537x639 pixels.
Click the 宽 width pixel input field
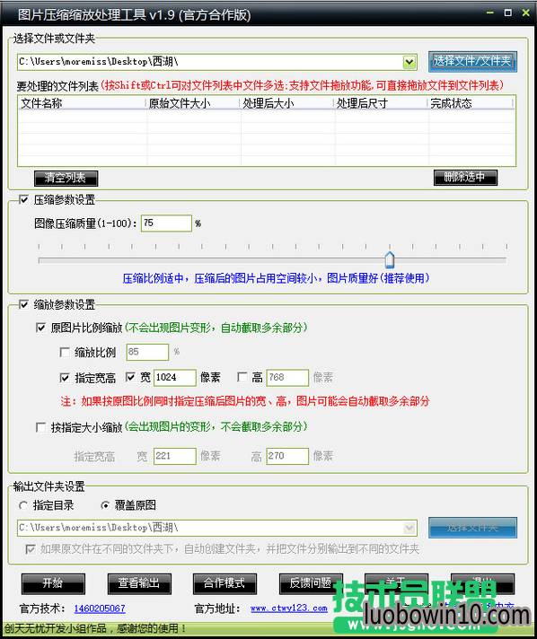[174, 378]
